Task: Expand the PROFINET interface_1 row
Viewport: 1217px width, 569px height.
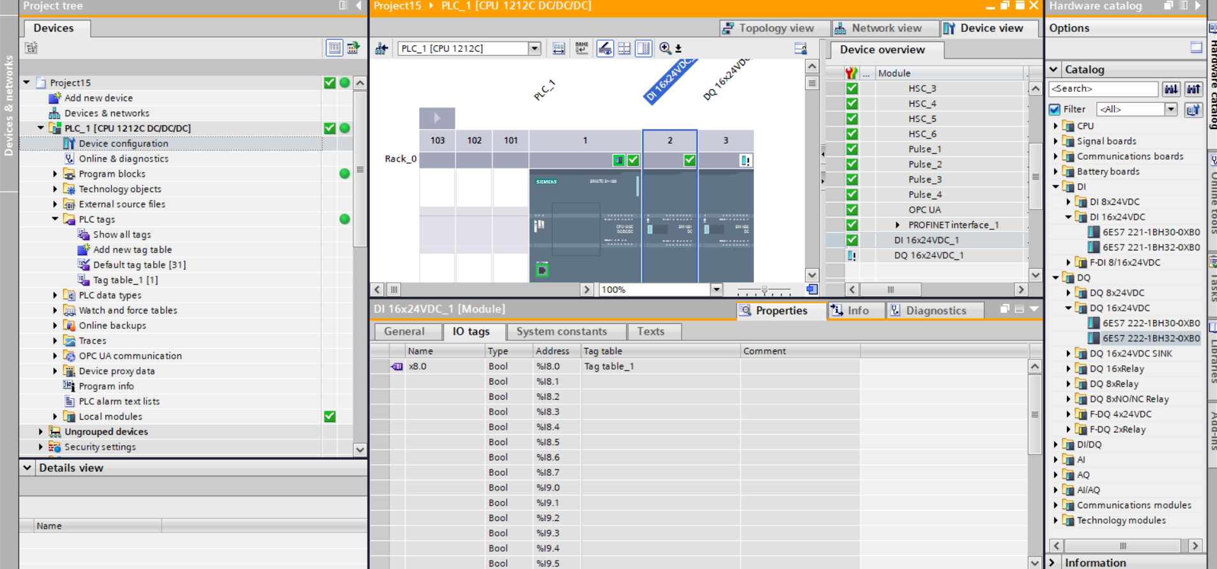Action: tap(898, 225)
